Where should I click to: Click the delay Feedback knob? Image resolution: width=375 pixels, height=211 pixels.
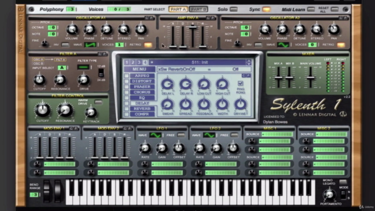[204, 104]
